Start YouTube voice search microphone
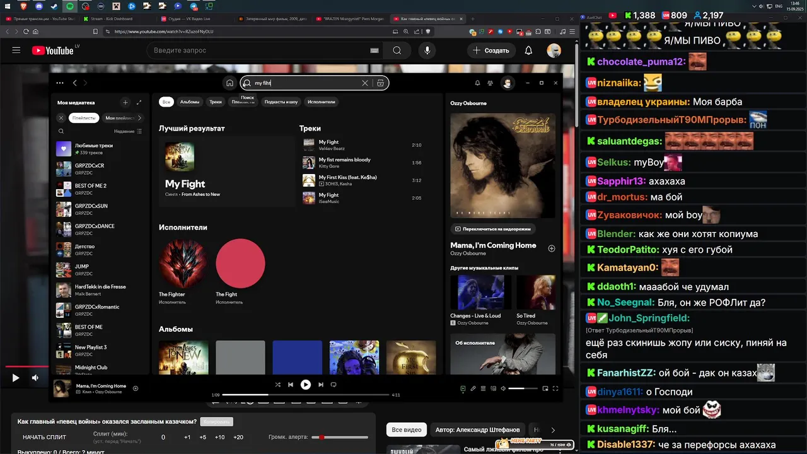 click(x=427, y=50)
